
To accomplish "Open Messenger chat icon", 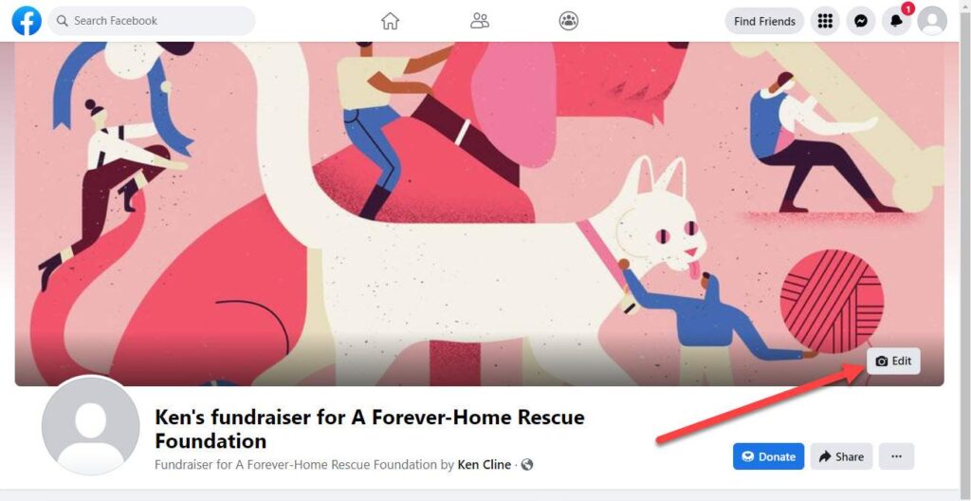I will click(861, 21).
